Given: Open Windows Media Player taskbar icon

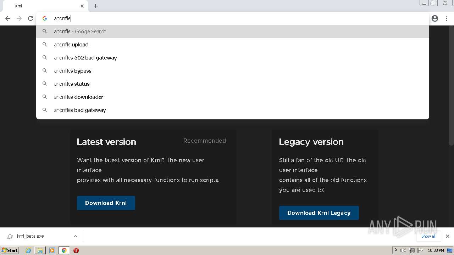Looking at the screenshot, I should tap(52, 250).
